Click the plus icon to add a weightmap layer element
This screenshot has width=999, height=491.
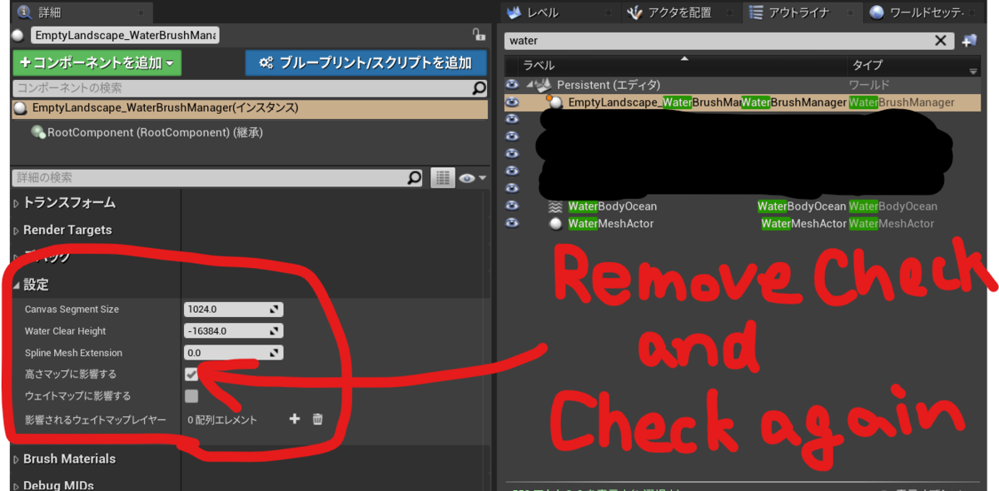(294, 419)
